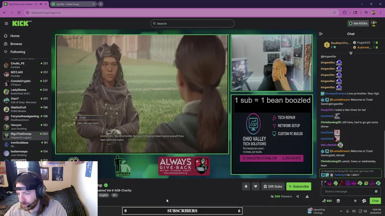The height and width of the screenshot is (216, 385).
Task: Open the side-panel search toolbar icon
Action: 355,13
